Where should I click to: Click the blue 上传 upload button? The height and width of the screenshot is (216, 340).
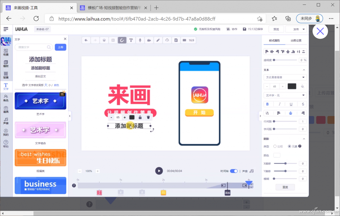60,47
